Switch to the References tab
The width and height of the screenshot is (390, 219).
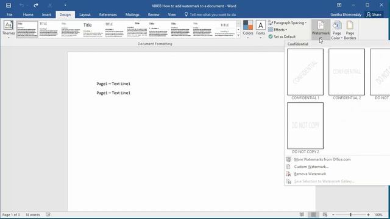[x=108, y=15]
